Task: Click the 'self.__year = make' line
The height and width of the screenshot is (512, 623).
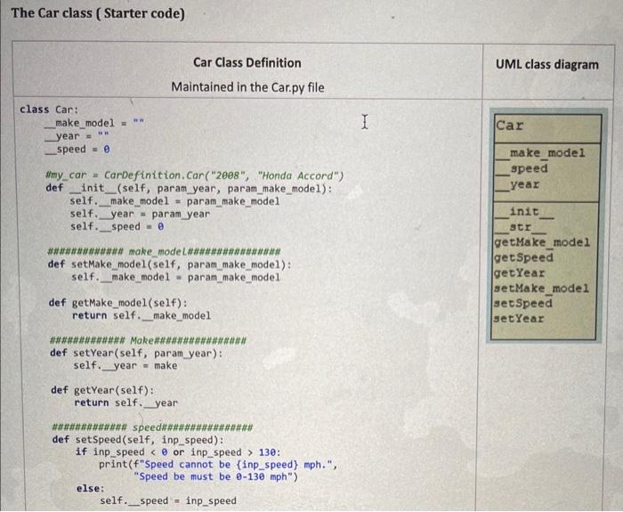Action: pyautogui.click(x=125, y=365)
